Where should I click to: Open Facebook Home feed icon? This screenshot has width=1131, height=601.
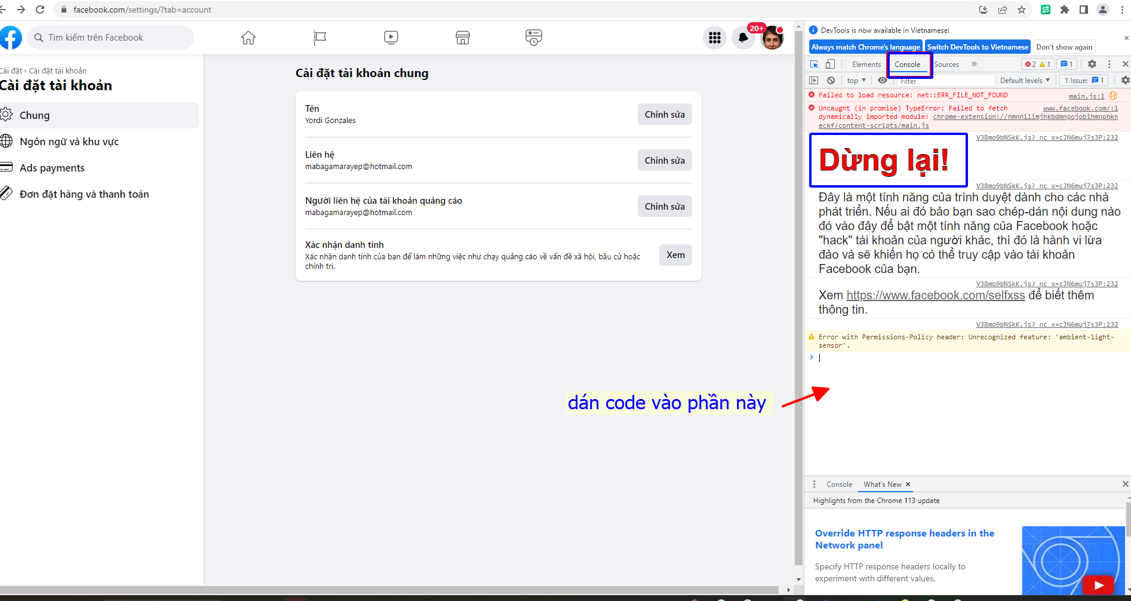tap(248, 38)
